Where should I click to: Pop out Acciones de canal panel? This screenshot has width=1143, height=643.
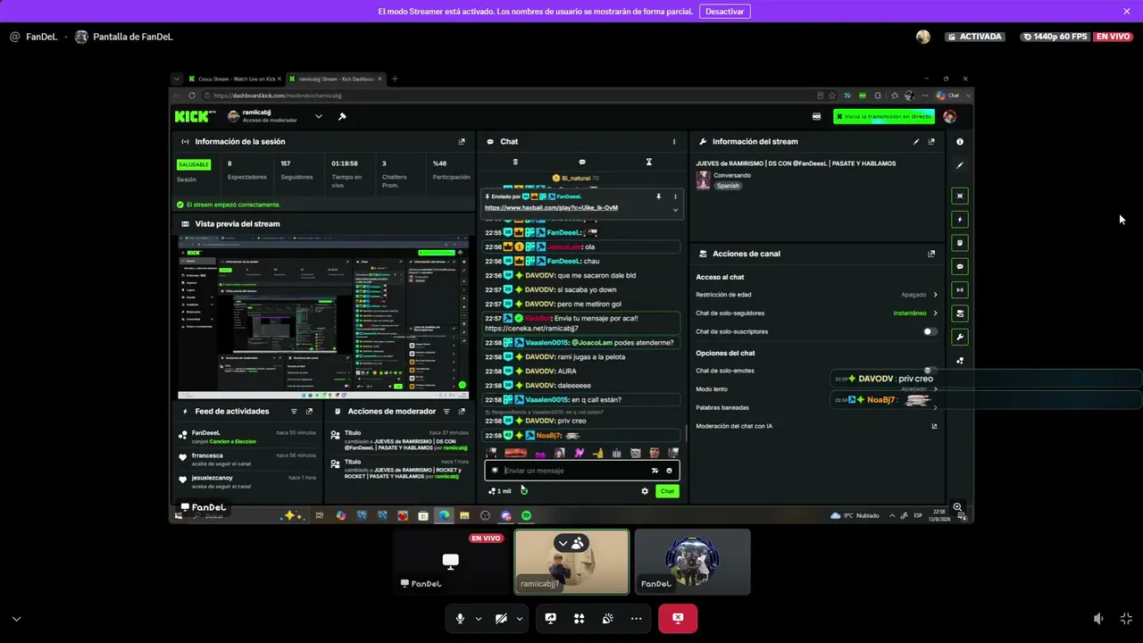tap(931, 254)
